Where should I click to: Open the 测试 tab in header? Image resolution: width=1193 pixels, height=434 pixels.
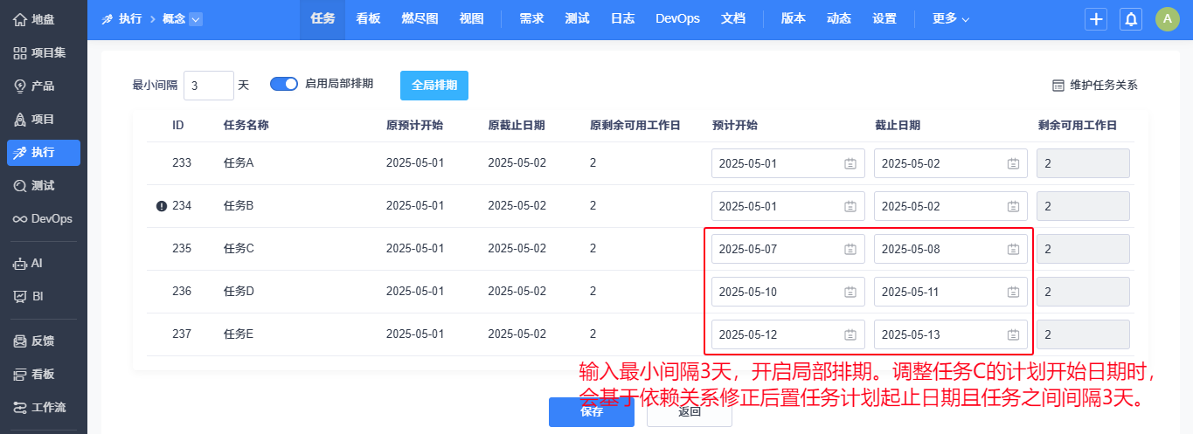coord(577,19)
